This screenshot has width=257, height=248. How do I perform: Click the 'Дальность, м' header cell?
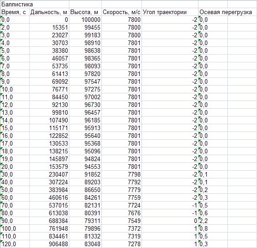(x=49, y=12)
